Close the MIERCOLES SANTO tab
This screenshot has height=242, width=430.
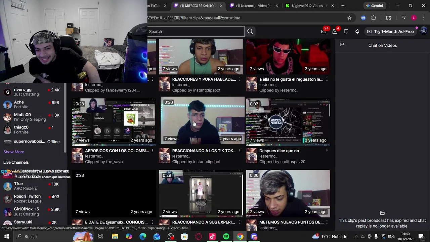click(221, 6)
